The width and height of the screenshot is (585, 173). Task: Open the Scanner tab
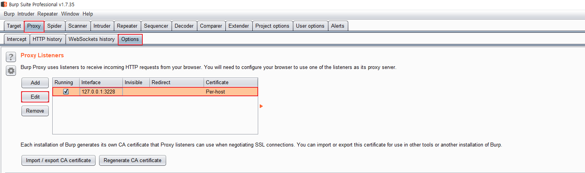[x=78, y=26]
